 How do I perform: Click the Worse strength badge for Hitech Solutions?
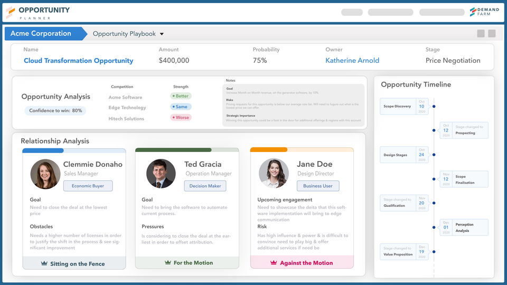(181, 117)
